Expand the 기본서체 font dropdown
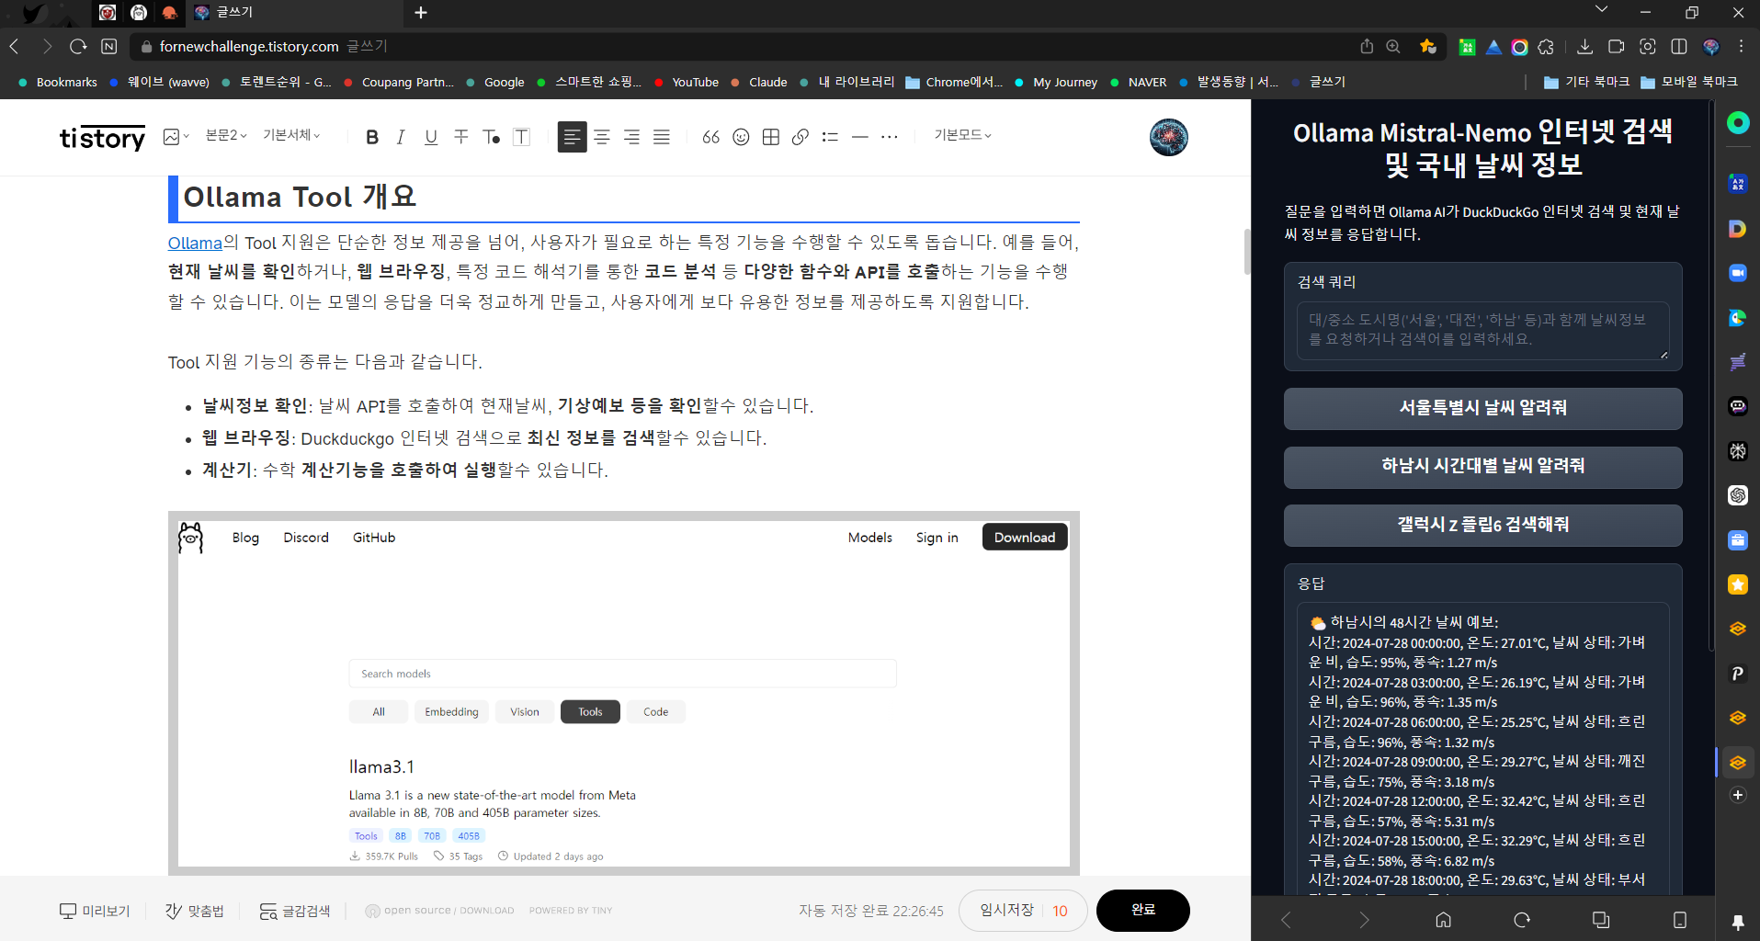This screenshot has width=1760, height=941. (x=291, y=135)
